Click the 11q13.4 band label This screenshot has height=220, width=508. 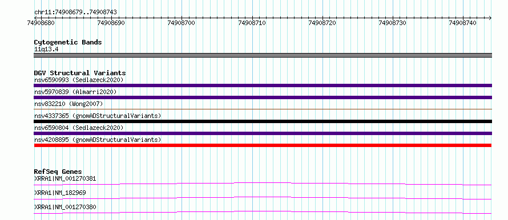[x=46, y=50]
